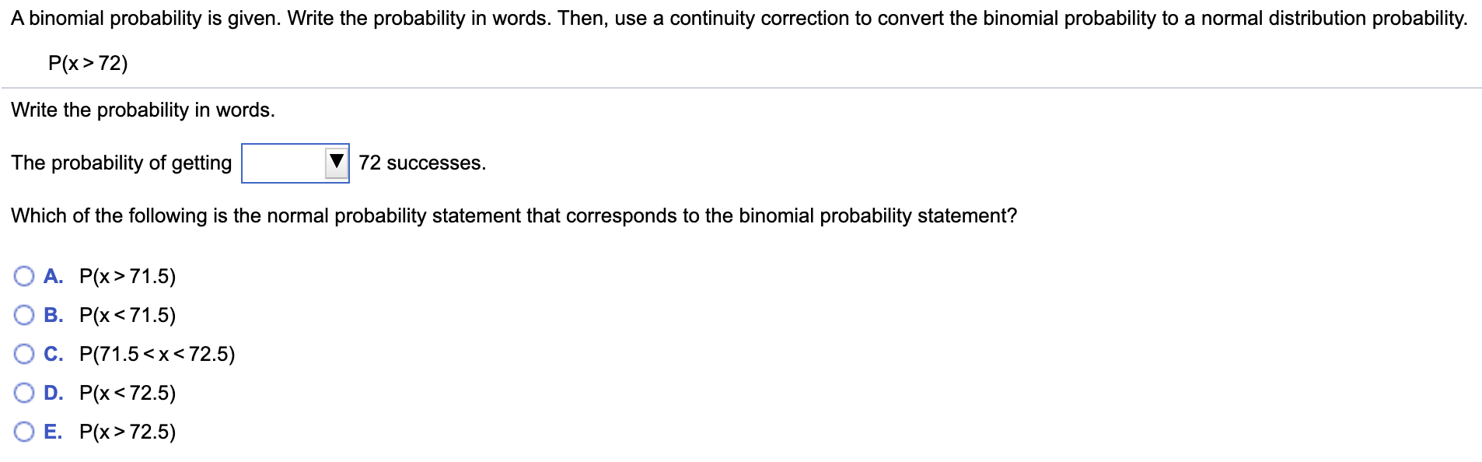Select radio option D, P(x < 72.5)
Image resolution: width=1482 pixels, height=462 pixels.
pyautogui.click(x=23, y=393)
